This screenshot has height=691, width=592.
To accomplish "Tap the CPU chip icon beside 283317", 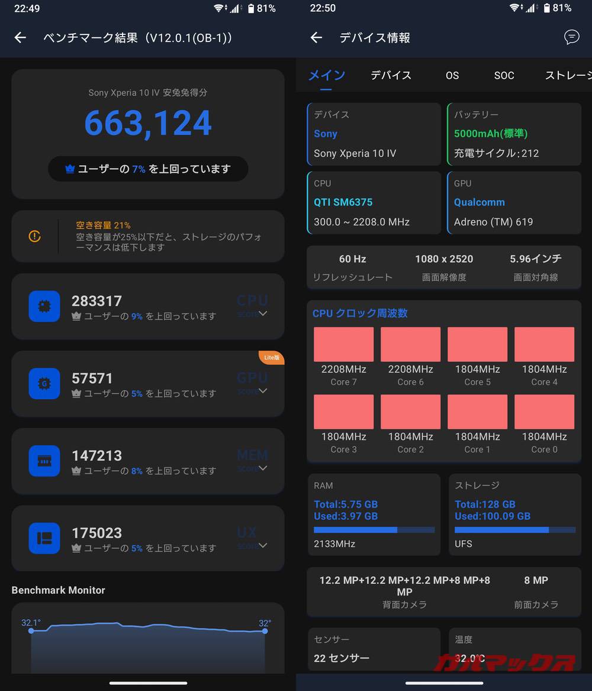I will pos(44,306).
